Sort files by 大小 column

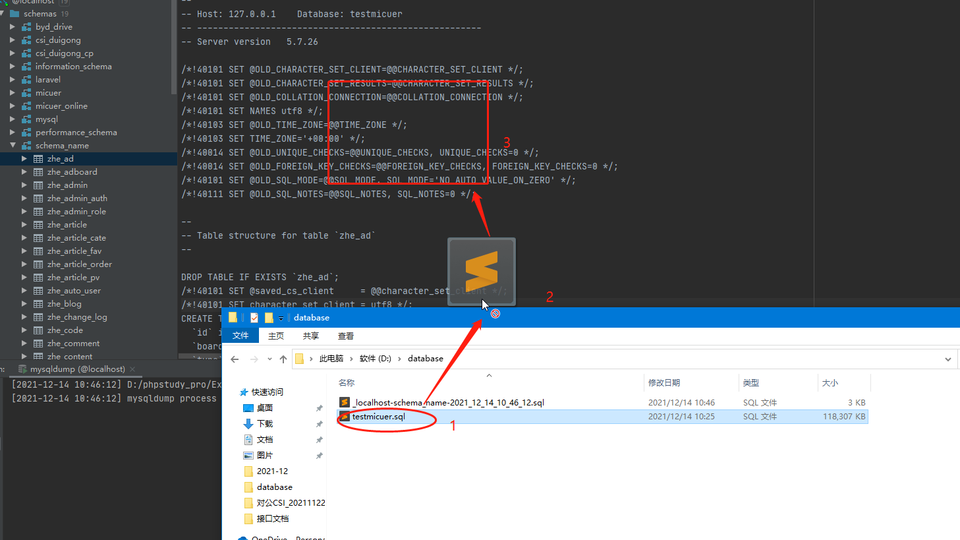coord(830,383)
